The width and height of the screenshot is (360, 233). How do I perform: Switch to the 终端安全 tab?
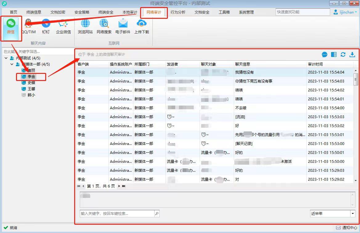106,12
